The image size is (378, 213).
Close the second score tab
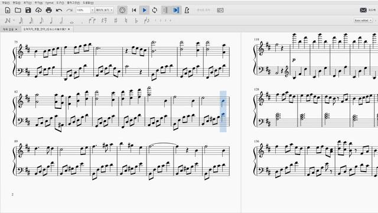(69, 29)
